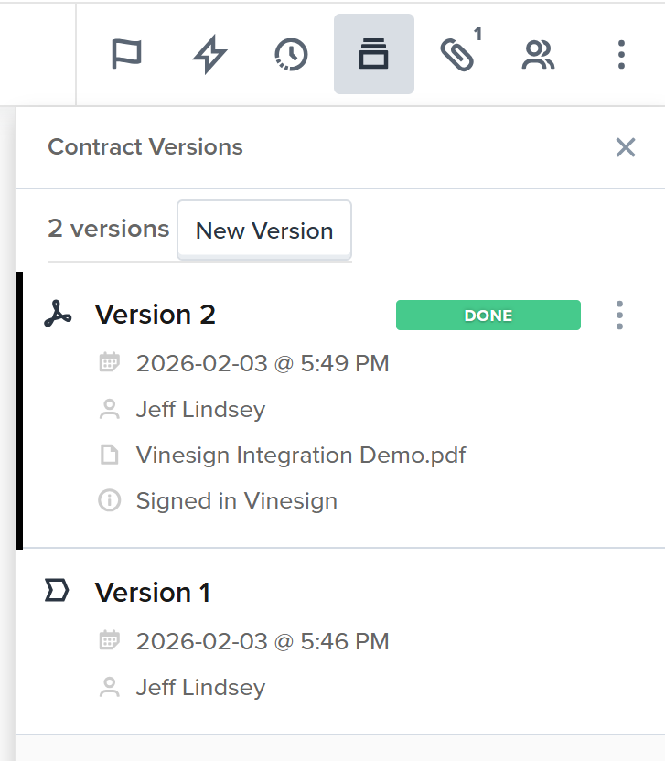
Task: Open the clock history icon
Action: pyautogui.click(x=291, y=55)
